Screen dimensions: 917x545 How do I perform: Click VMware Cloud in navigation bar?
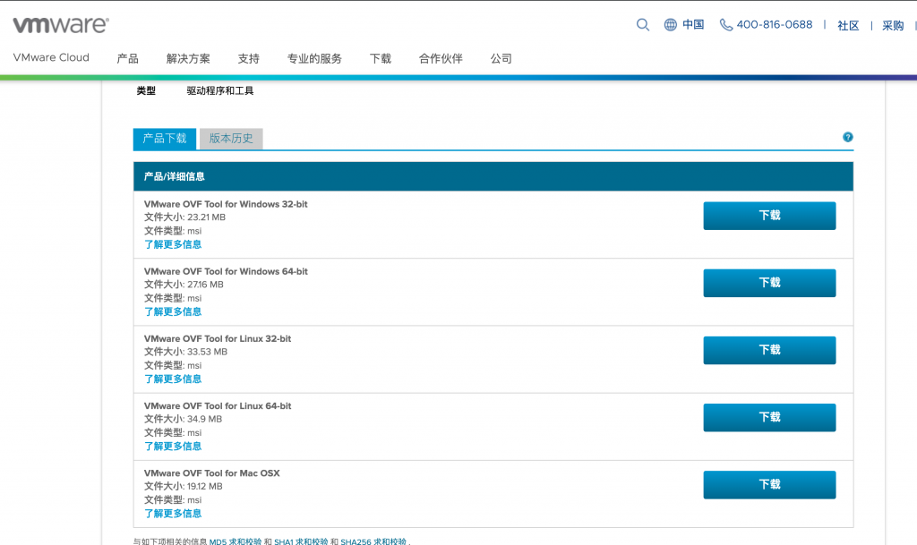pos(51,58)
